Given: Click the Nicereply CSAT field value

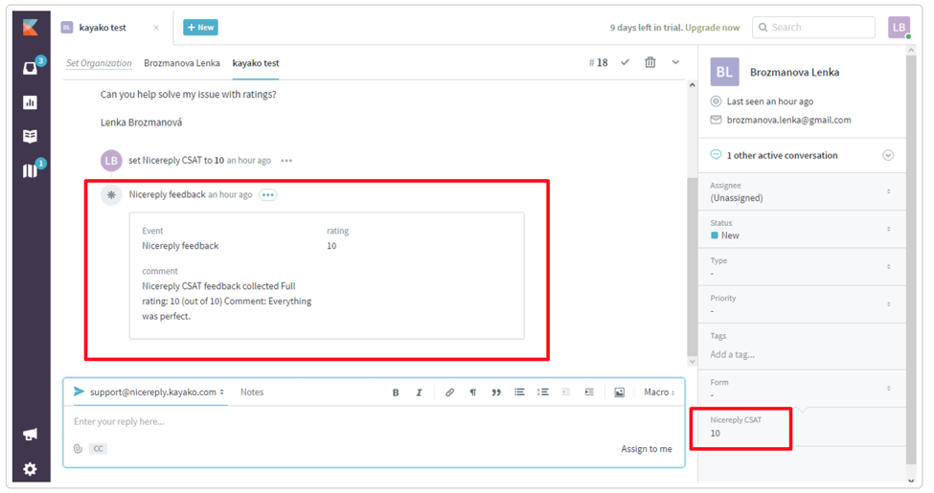Looking at the screenshot, I should click(x=715, y=433).
